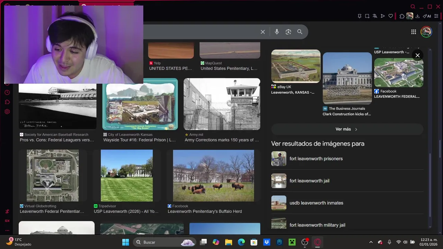The image size is (443, 249).
Task: Show hidden system tray icons chevron
Action: pos(371,242)
